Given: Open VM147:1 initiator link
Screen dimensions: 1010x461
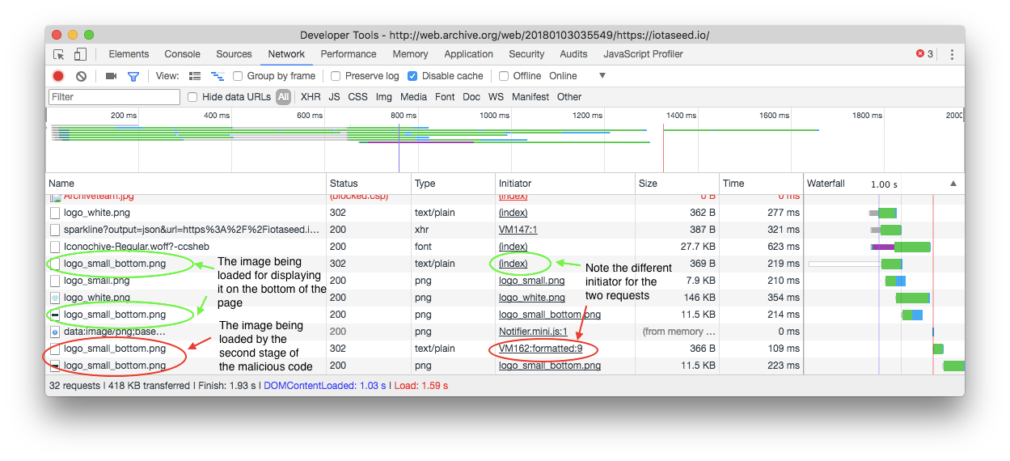Looking at the screenshot, I should click(x=518, y=230).
